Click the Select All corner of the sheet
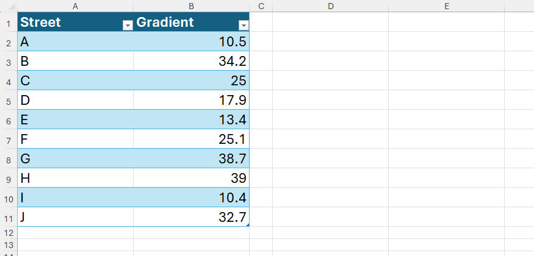Viewport: 534px width, 256px height. [x=9, y=6]
